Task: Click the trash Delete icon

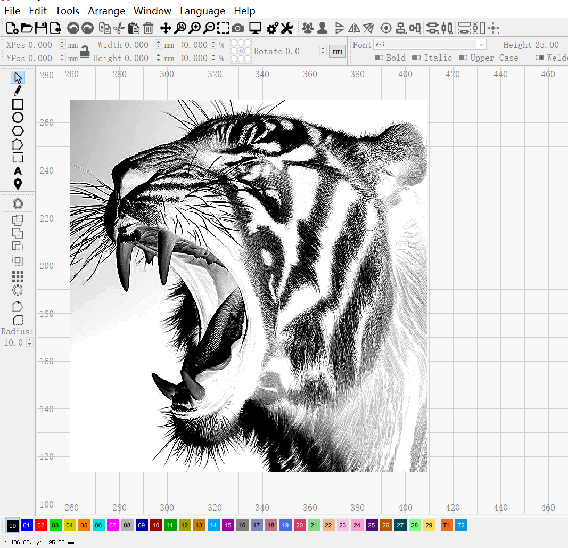Action: pos(149,28)
